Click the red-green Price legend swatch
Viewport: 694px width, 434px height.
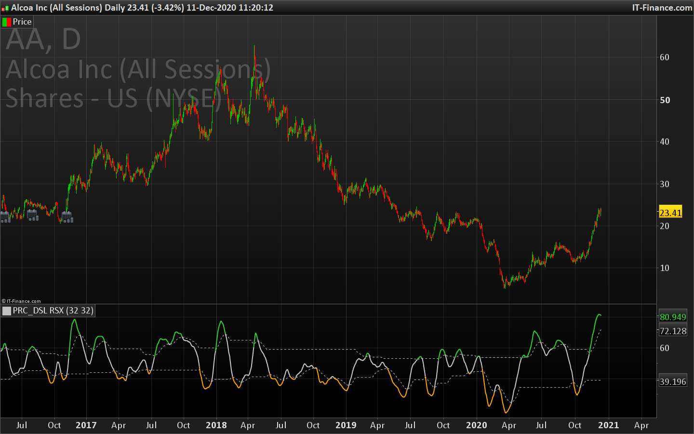[7, 22]
